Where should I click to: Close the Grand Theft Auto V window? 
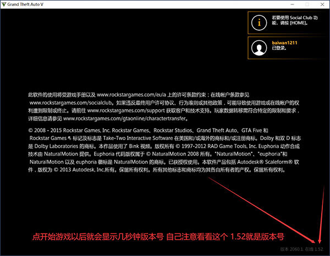point(322,4)
